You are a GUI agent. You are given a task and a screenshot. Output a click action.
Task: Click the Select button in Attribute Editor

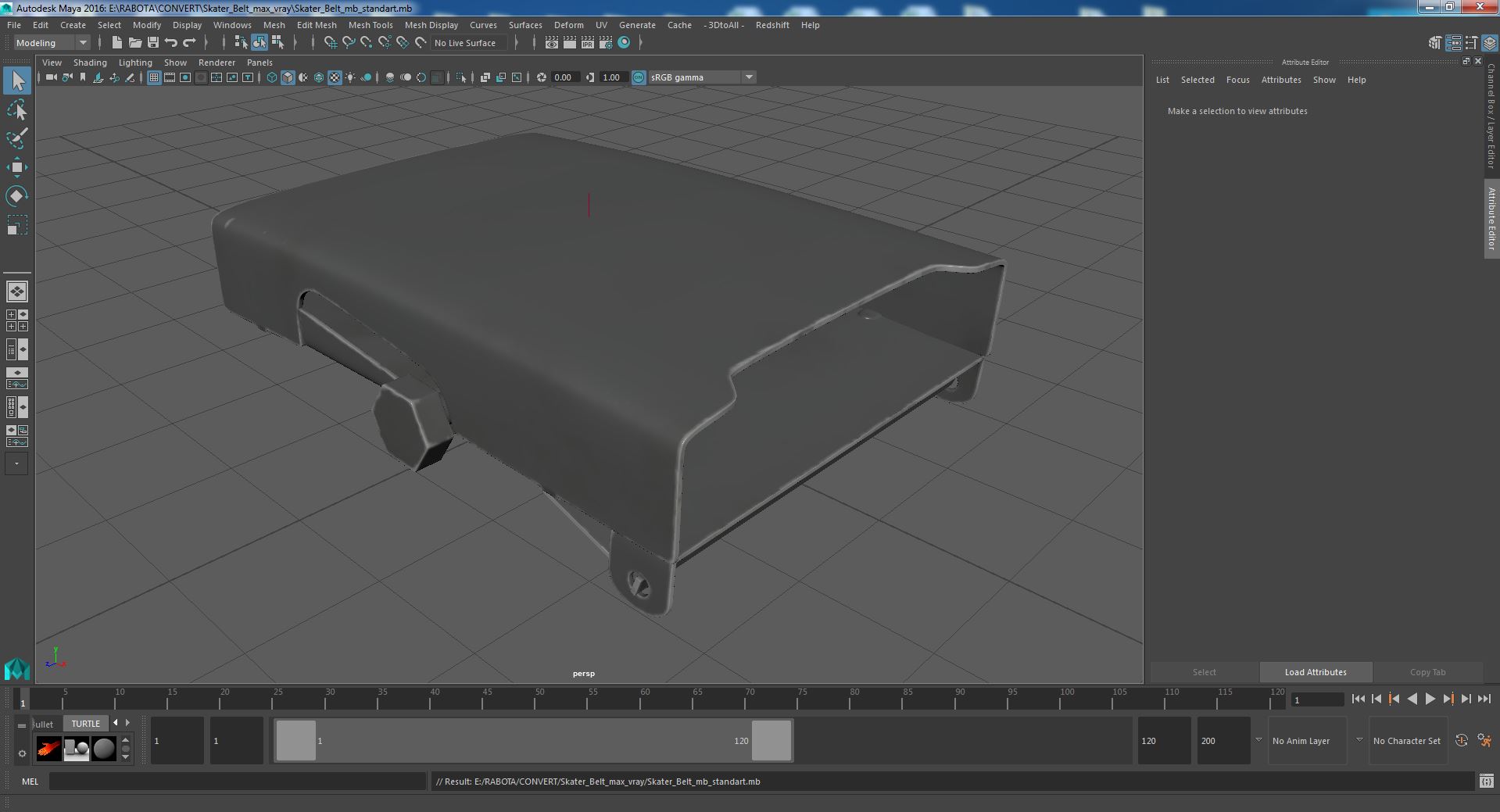tap(1204, 672)
